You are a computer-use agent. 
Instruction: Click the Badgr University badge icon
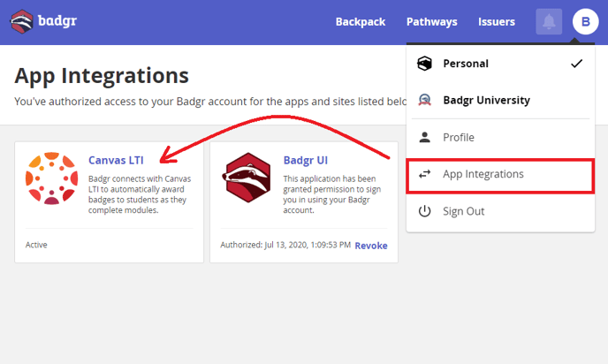pyautogui.click(x=424, y=100)
